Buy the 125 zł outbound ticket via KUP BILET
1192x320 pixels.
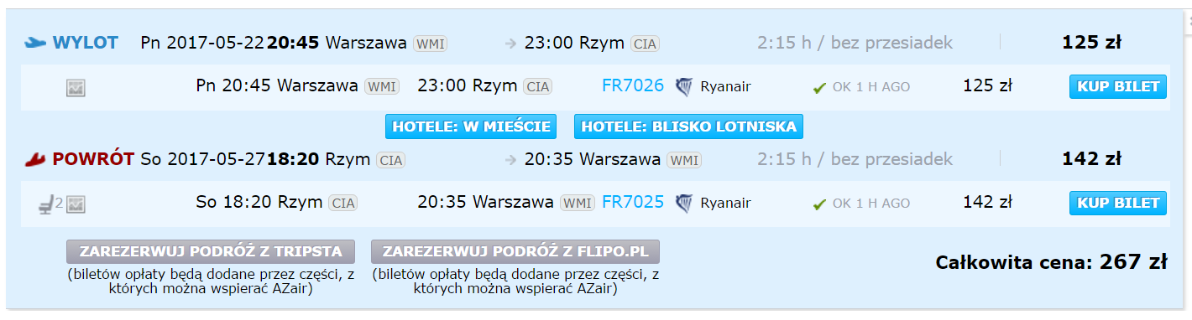point(1117,86)
